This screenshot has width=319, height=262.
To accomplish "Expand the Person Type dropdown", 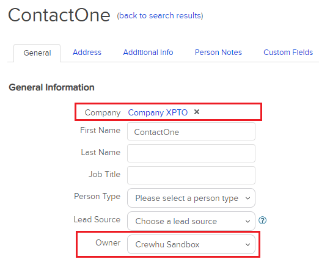I will (191, 198).
